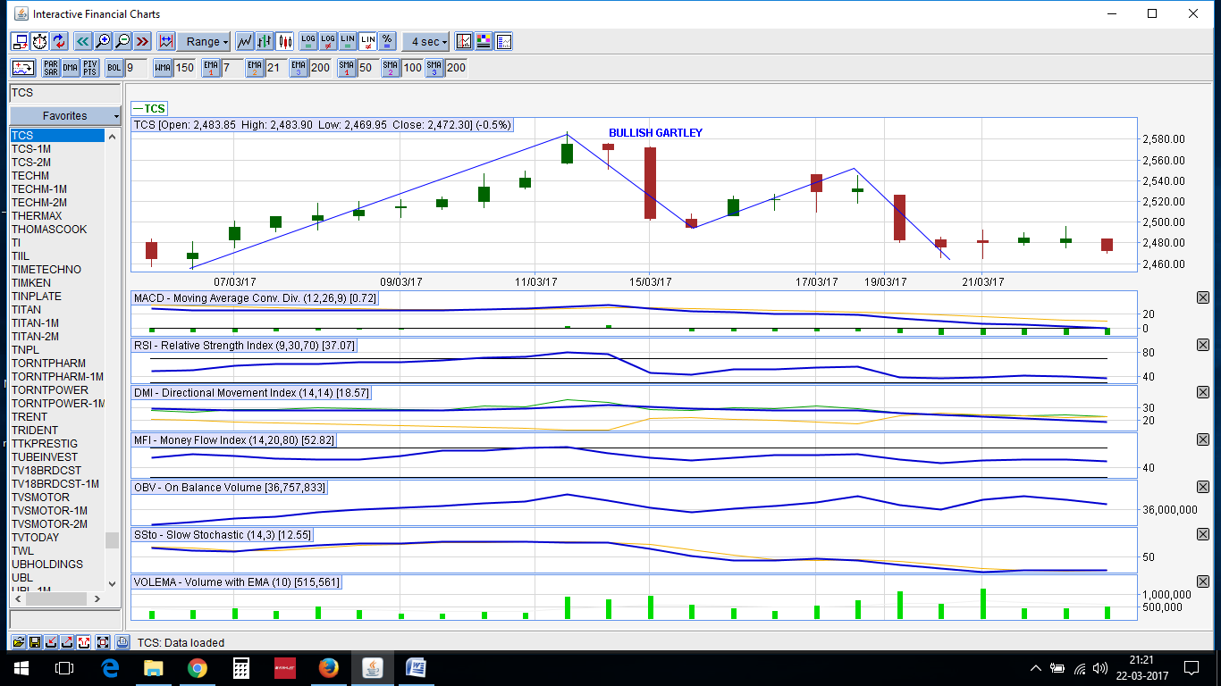
Task: Select LOG scale with red not-equal
Action: (x=328, y=41)
